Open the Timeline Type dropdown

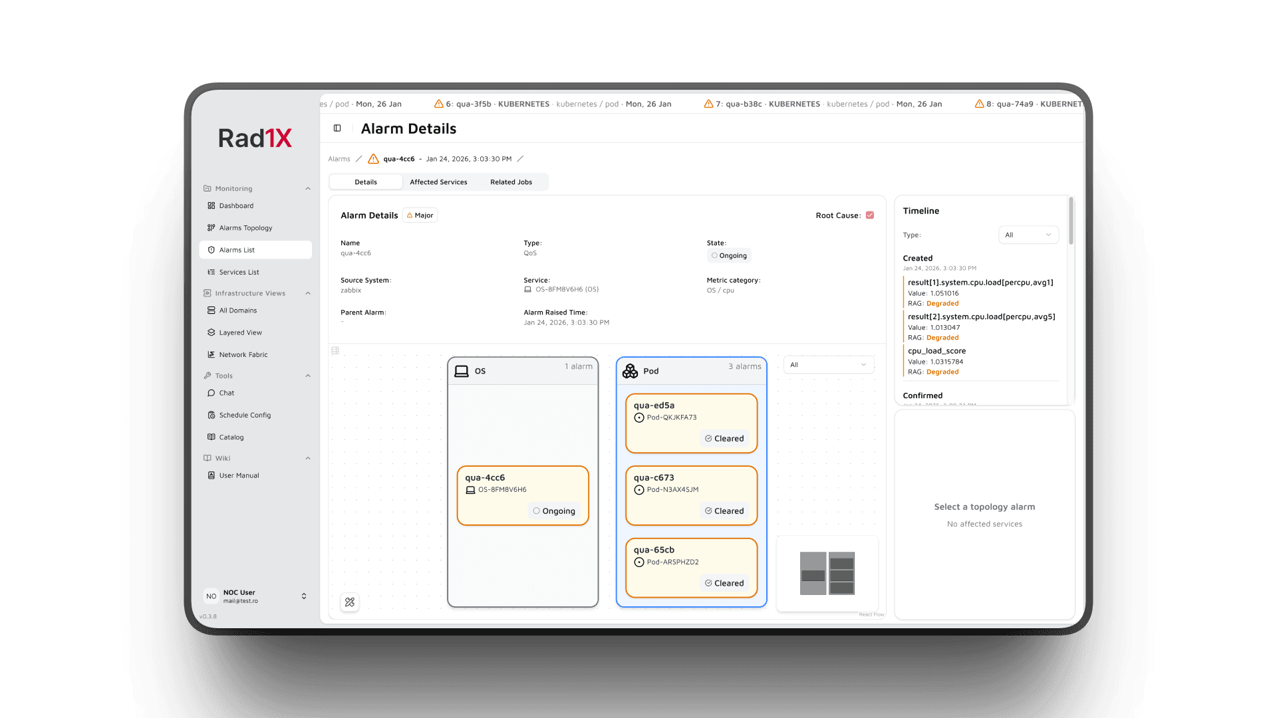[1028, 235]
